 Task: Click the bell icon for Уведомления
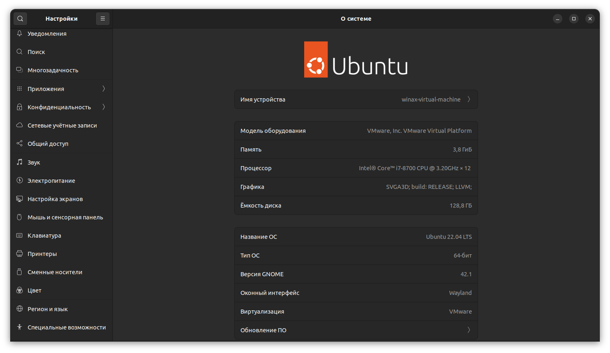point(19,33)
